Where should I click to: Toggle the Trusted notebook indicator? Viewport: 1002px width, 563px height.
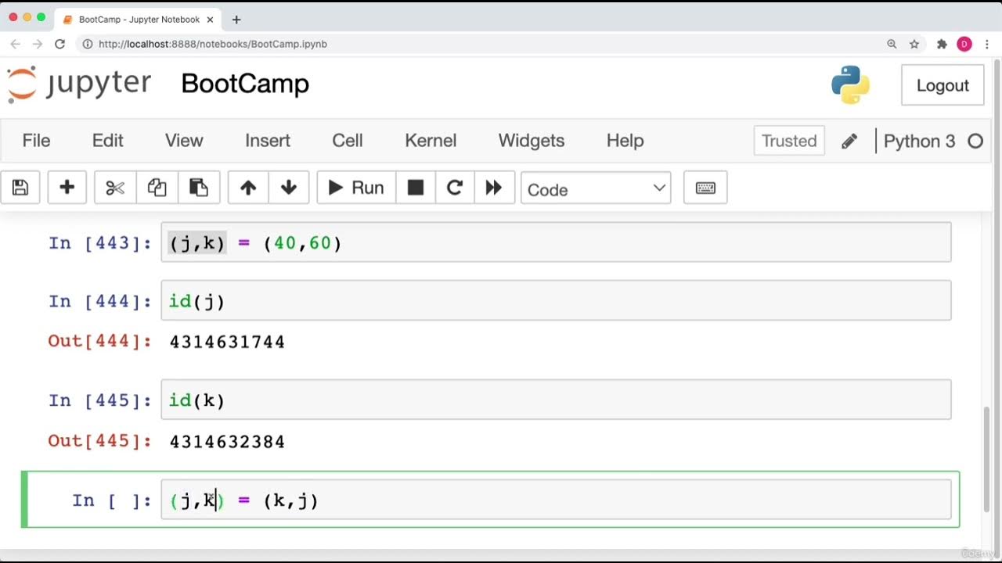[789, 141]
